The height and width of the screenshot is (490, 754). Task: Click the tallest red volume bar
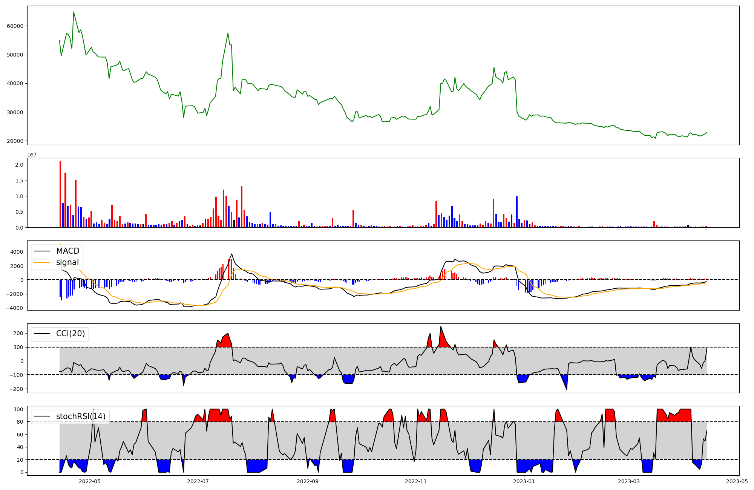tap(60, 194)
